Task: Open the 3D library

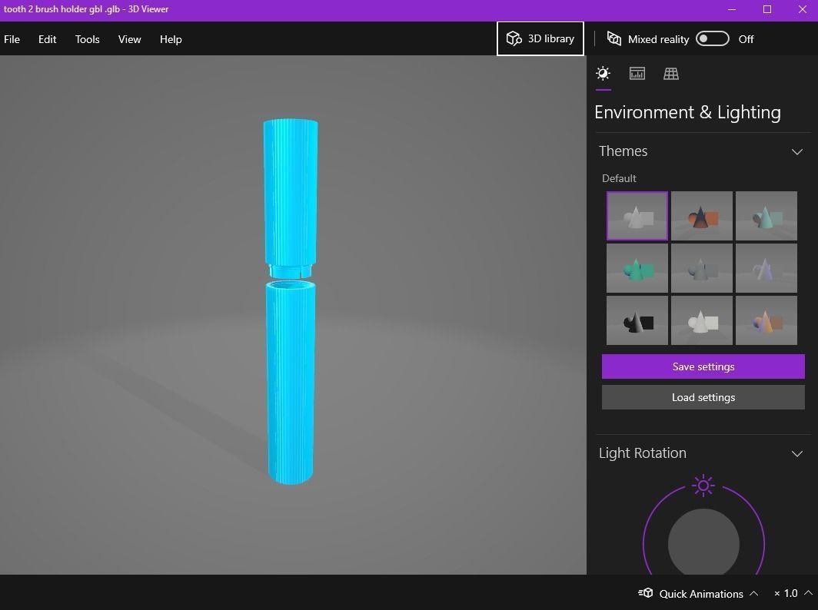Action: (540, 38)
